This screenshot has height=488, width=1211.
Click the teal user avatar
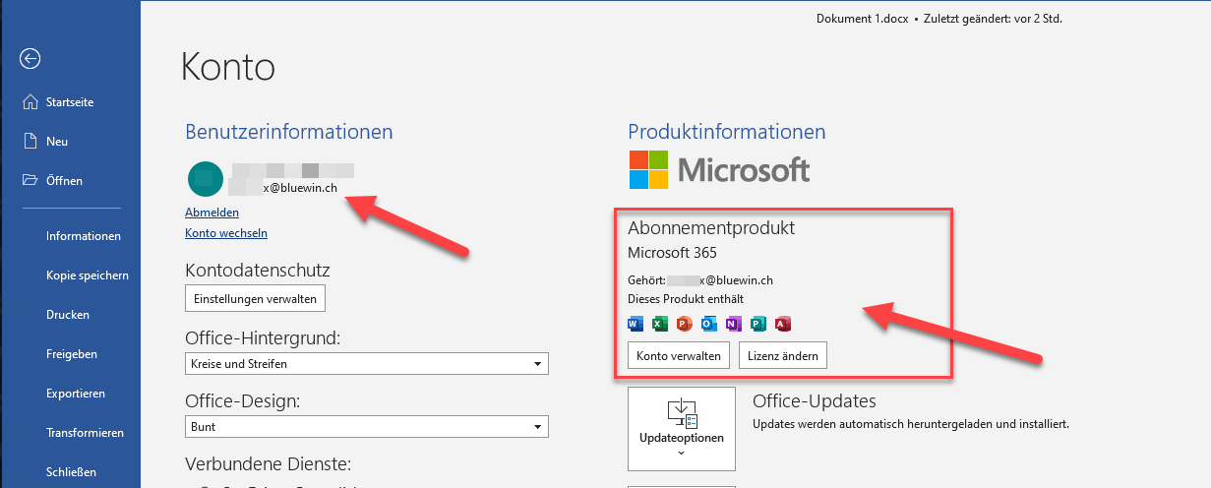click(204, 178)
